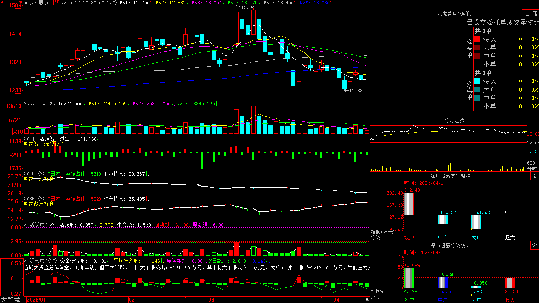Open 设 settings for 深圳超赢实时监控
This screenshot has height=303, width=539.
(x=535, y=176)
